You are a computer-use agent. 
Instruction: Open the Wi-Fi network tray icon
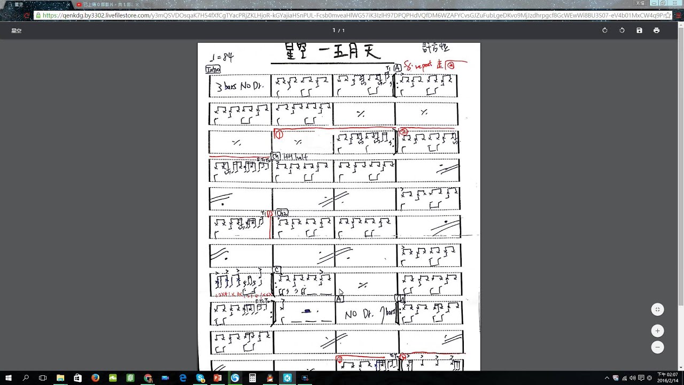coord(624,378)
